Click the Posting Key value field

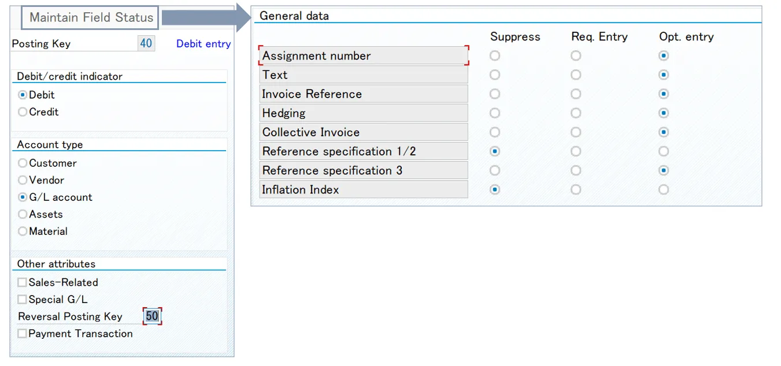[x=146, y=43]
